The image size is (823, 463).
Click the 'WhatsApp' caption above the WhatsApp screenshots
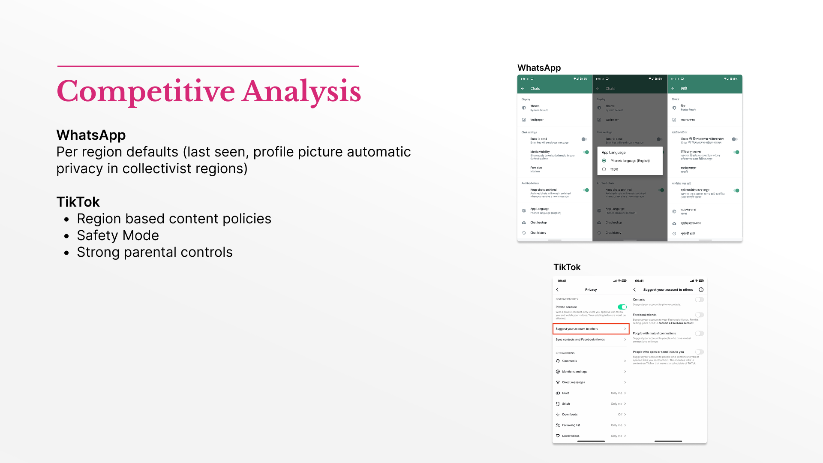539,68
